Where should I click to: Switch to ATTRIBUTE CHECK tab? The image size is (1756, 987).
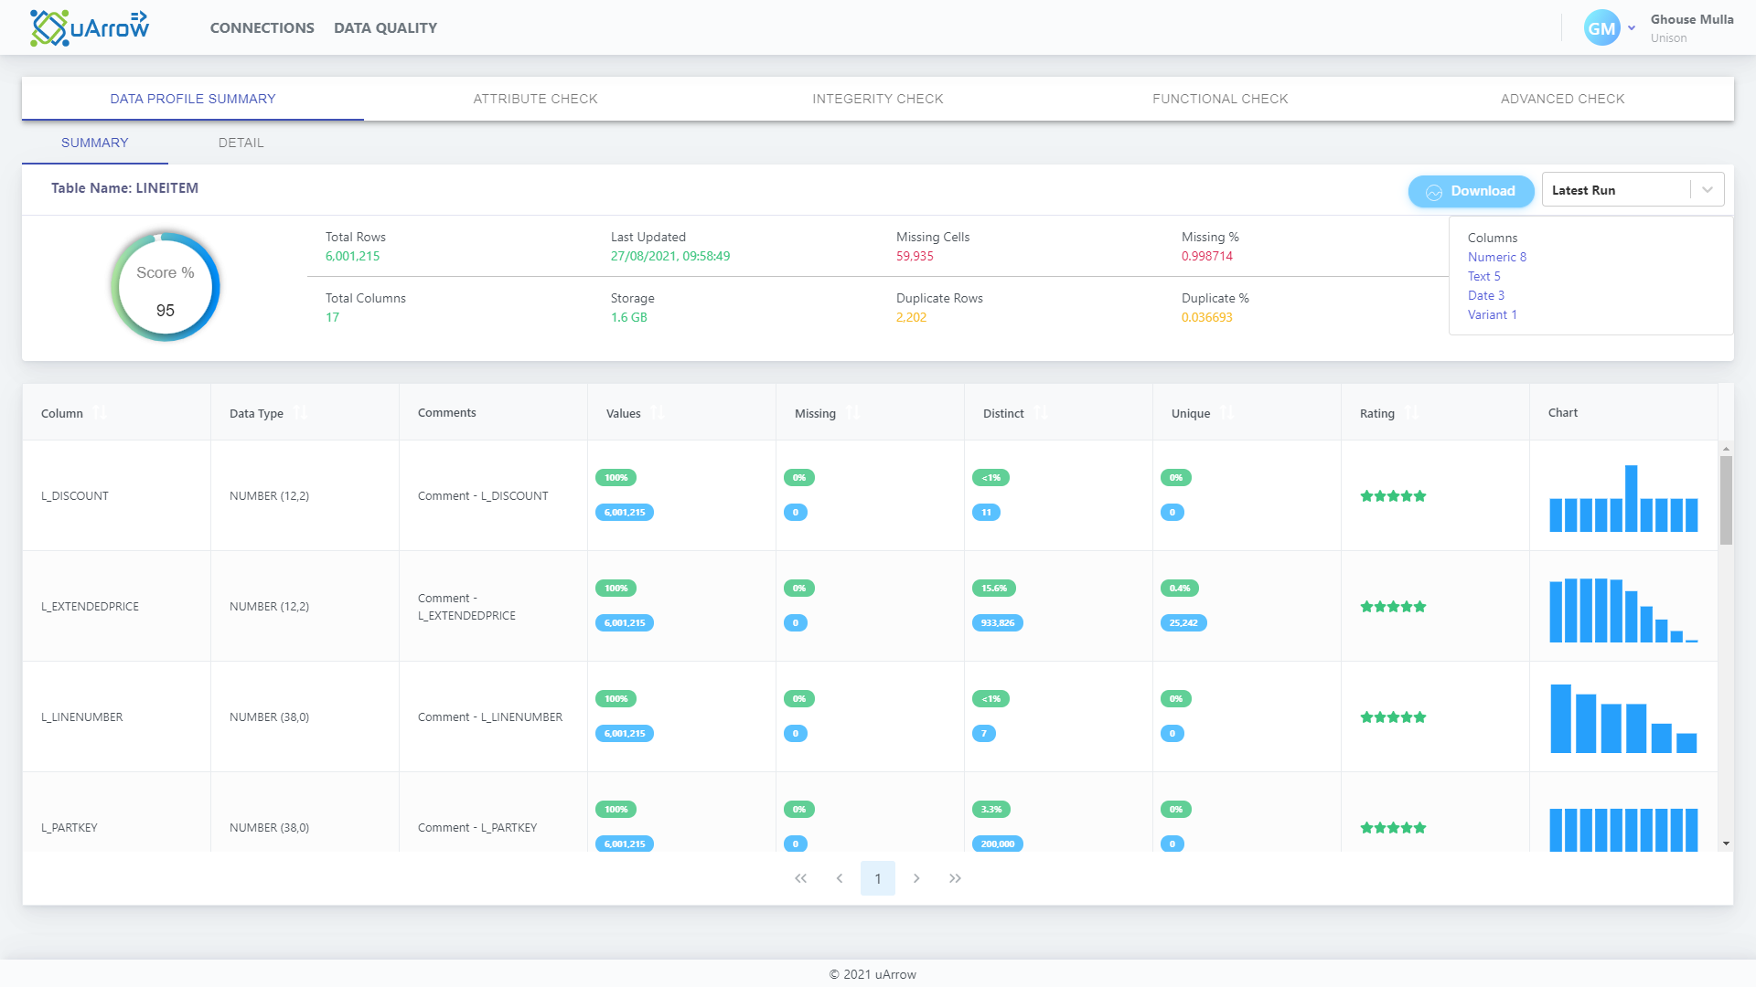pyautogui.click(x=535, y=99)
